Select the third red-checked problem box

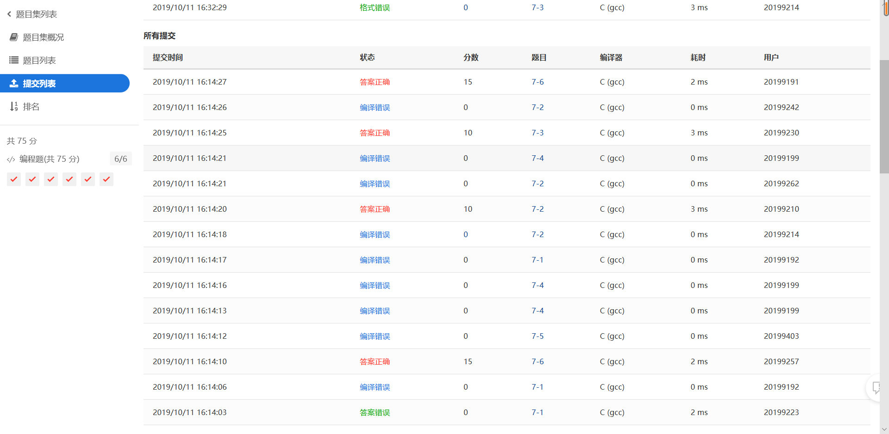pos(51,179)
